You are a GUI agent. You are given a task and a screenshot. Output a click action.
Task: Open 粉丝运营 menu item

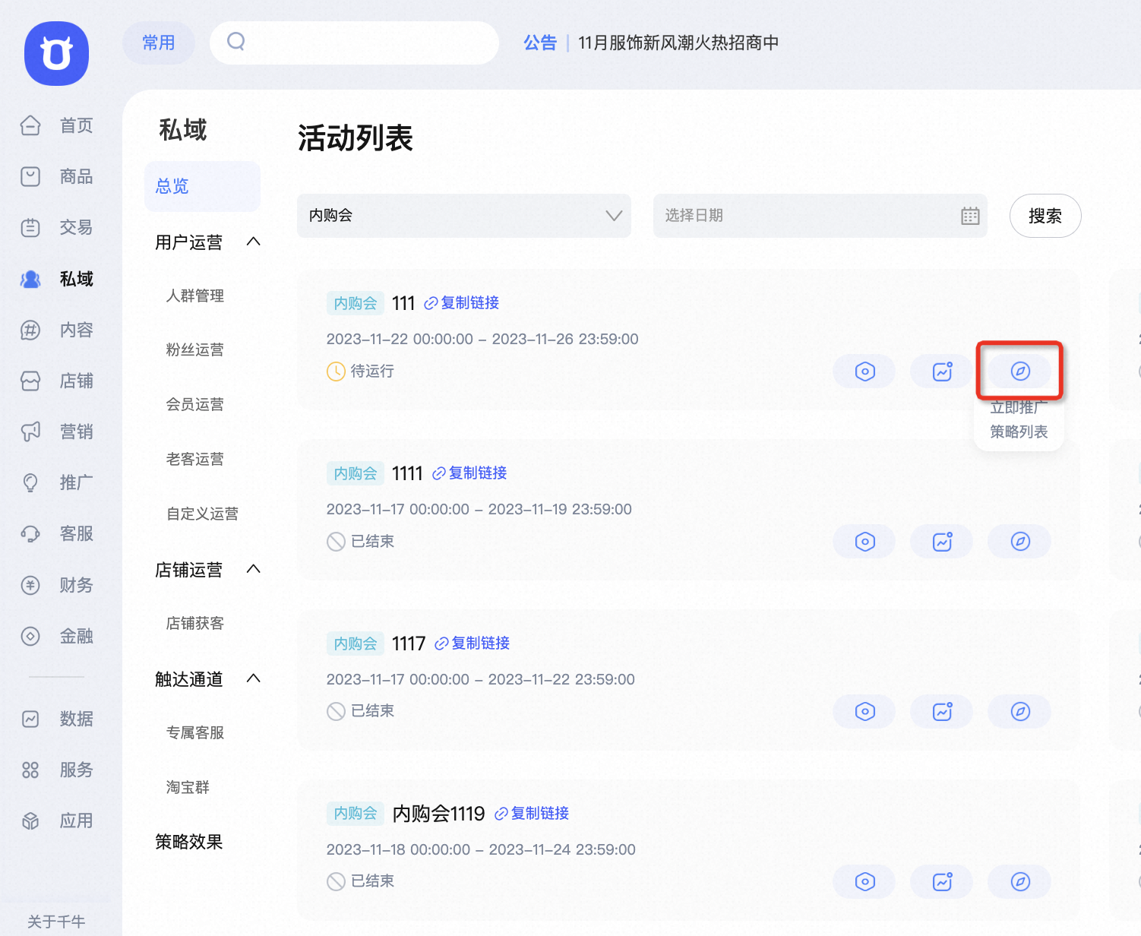pos(195,349)
